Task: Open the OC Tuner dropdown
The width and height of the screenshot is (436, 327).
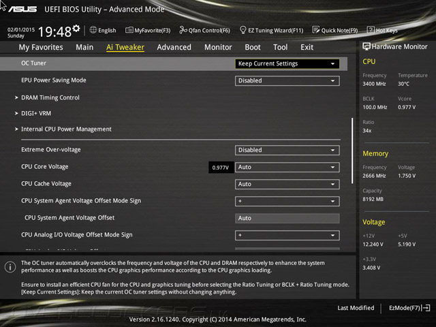Action: [287, 63]
